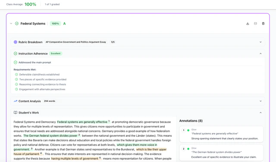276x162 pixels.
Task: Click the green Glow dot on annotation 1
Action: 188,130
